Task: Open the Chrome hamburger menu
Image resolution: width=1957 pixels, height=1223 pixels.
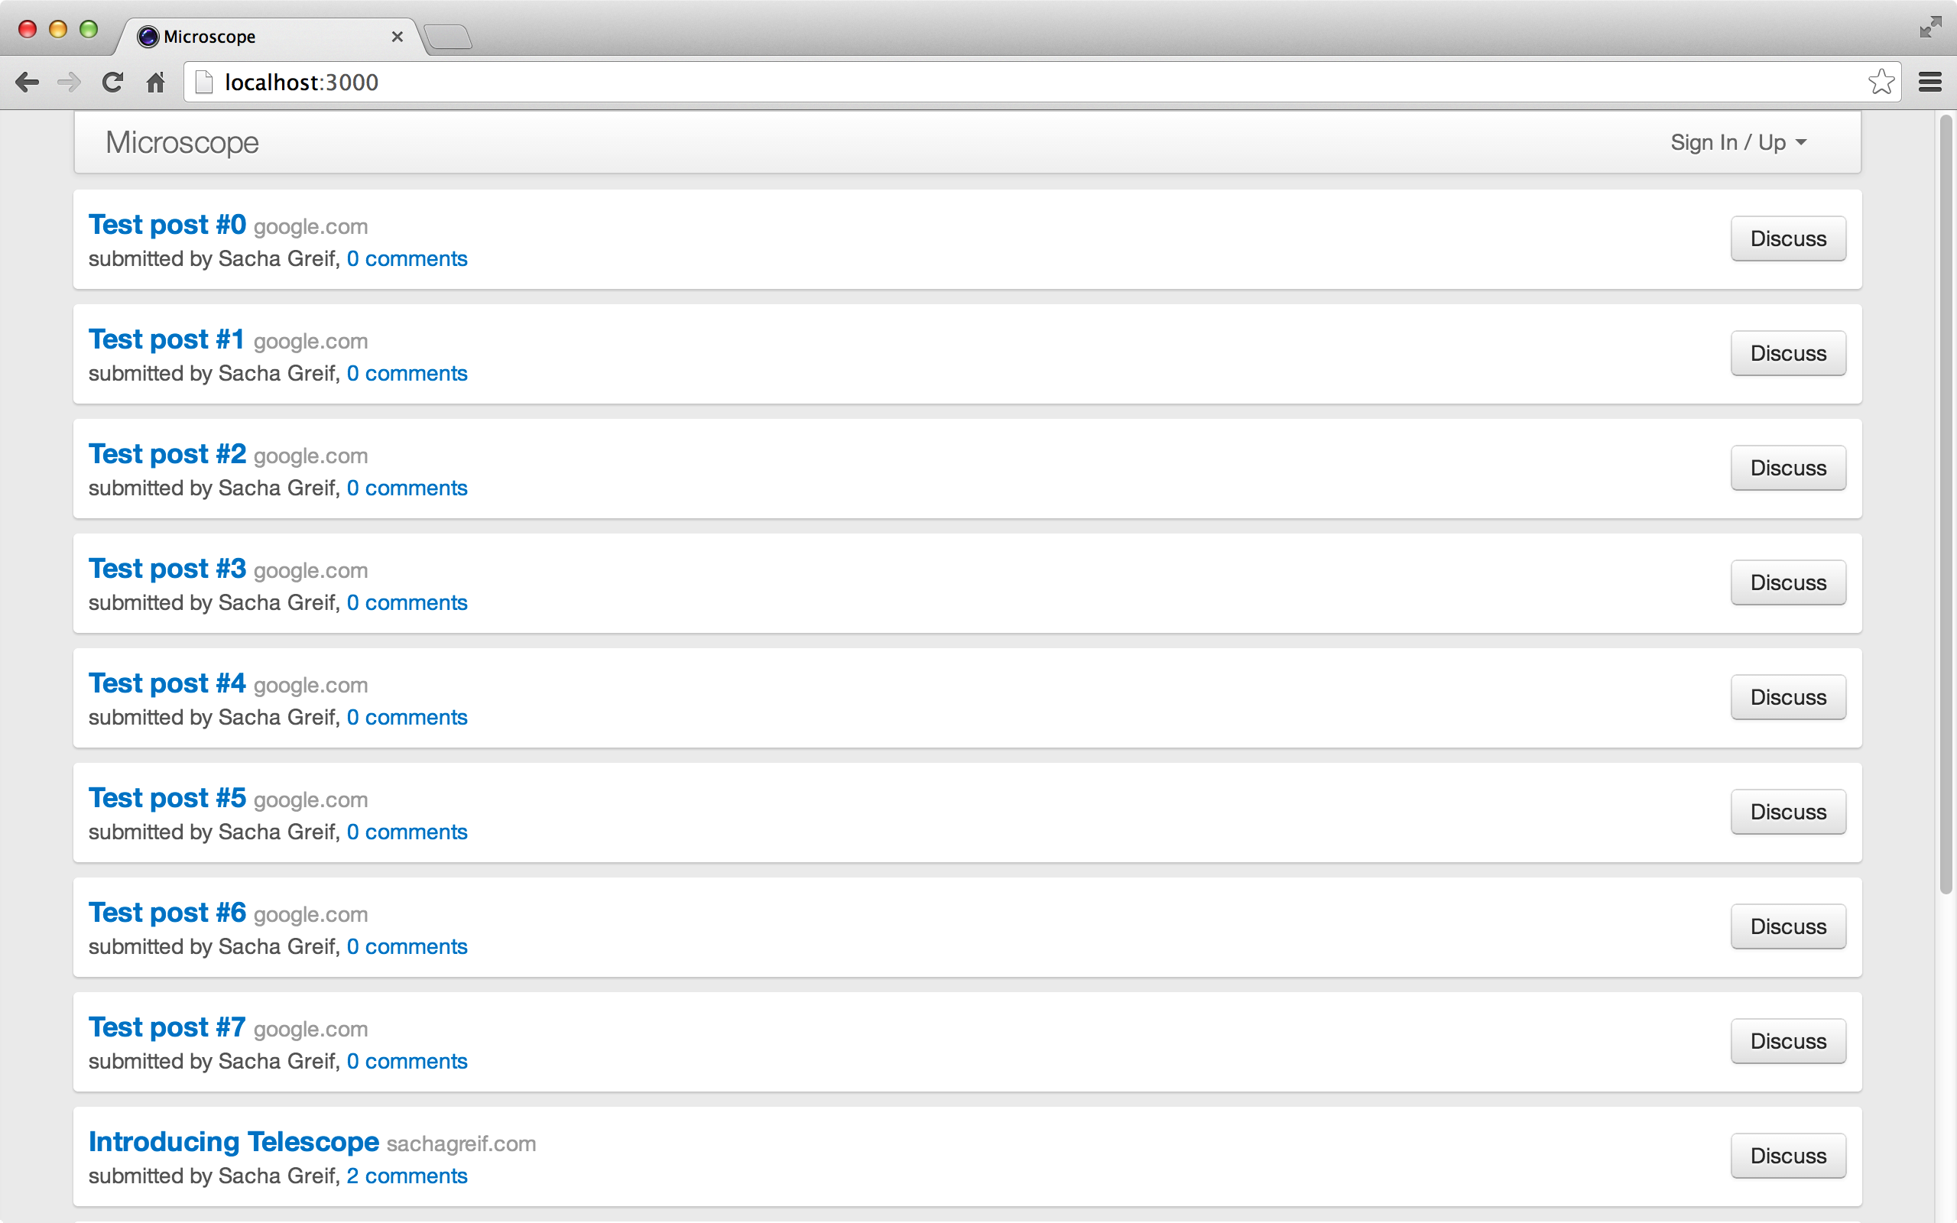Action: click(x=1930, y=83)
